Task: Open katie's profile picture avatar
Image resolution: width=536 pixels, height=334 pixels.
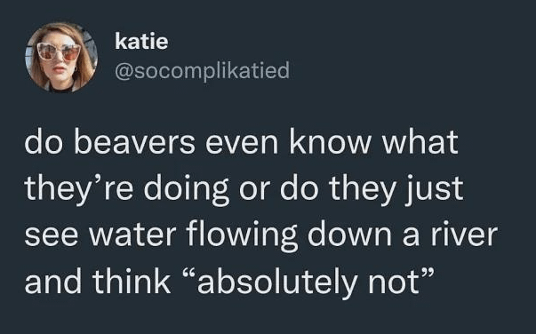Action: [x=61, y=58]
